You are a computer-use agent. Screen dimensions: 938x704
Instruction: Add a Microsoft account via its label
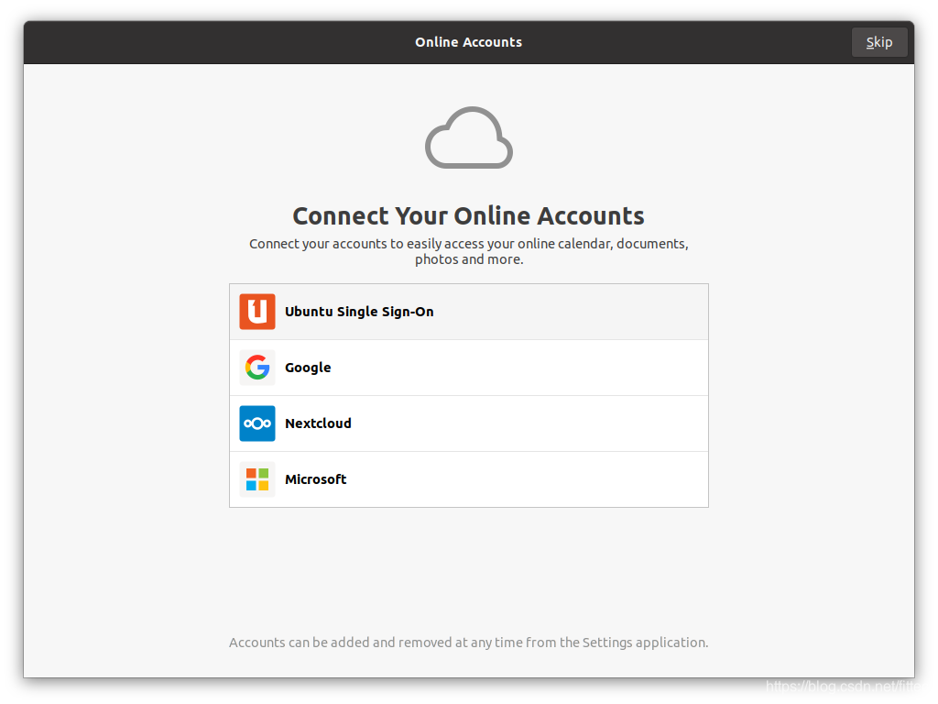(315, 479)
